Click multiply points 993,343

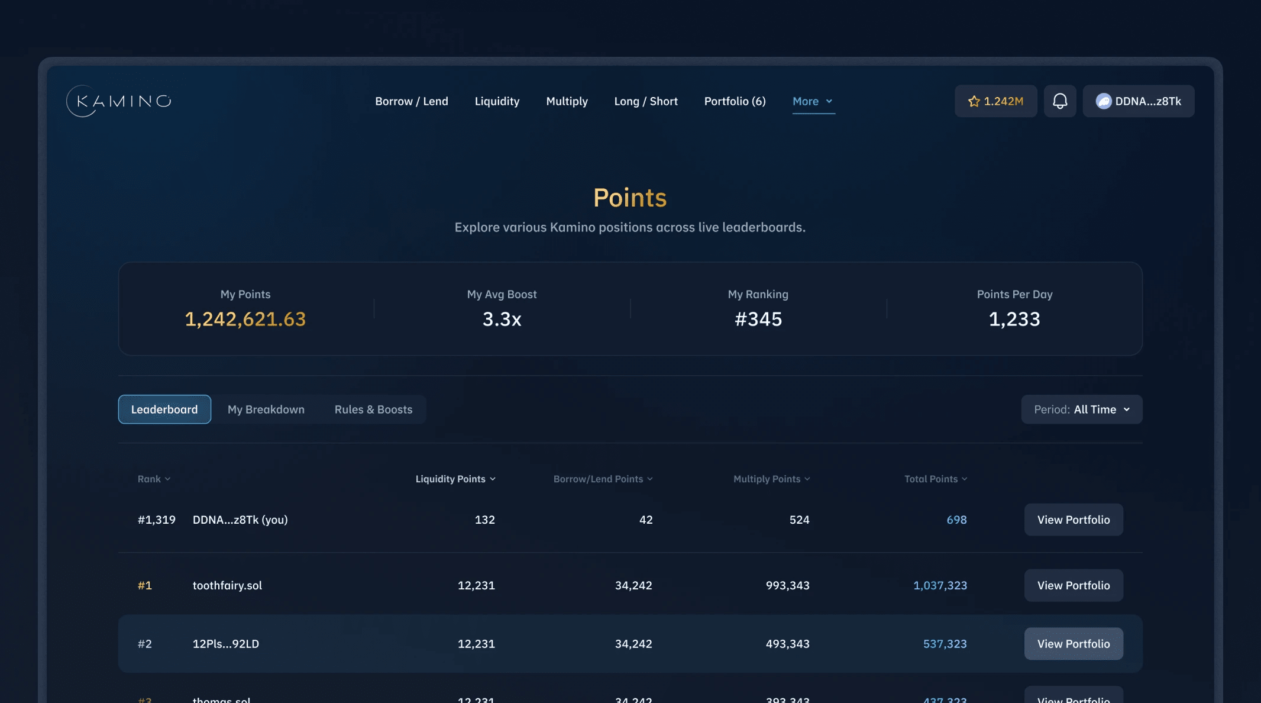pyautogui.click(x=787, y=585)
